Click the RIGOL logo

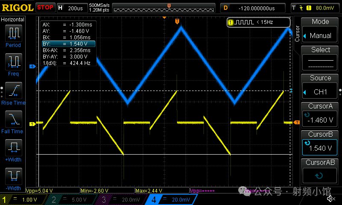[17, 7]
